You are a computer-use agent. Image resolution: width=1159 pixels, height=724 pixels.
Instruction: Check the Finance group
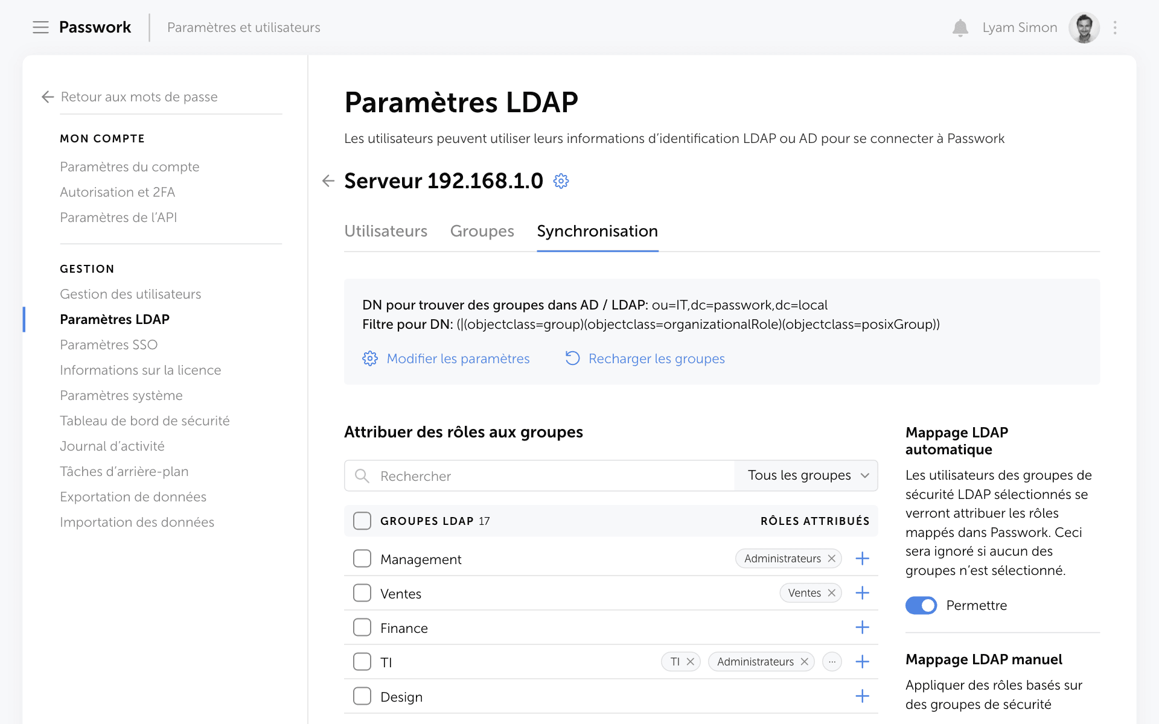(362, 627)
